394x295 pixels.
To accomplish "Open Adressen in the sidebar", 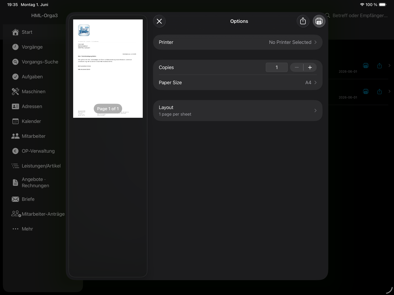I will coord(32,106).
